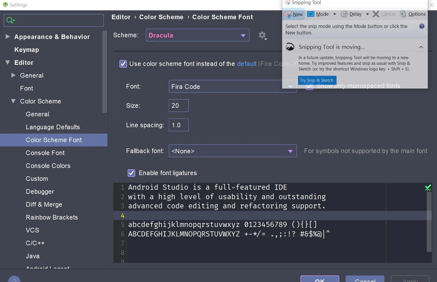Click the settings search field
Image resolution: width=437 pixels, height=282 pixels.
pyautogui.click(x=54, y=20)
